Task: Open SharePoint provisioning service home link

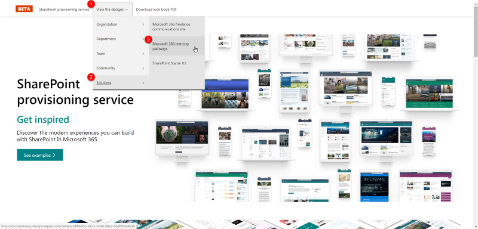Action: click(x=64, y=10)
